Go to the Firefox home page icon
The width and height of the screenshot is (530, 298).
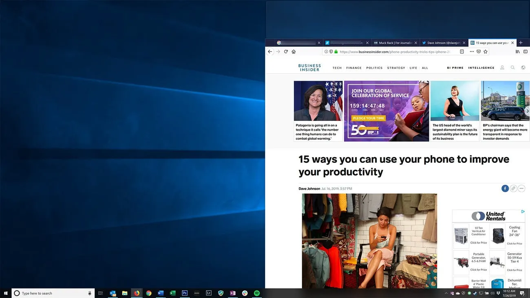pos(294,52)
